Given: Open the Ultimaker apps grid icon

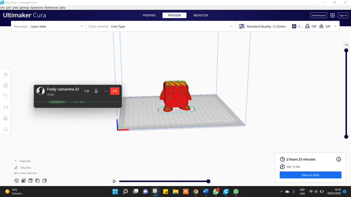Looking at the screenshot, I should point(332,15).
